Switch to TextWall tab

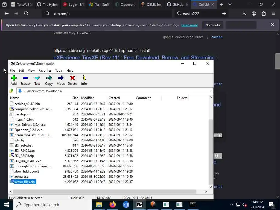pos(22,4)
